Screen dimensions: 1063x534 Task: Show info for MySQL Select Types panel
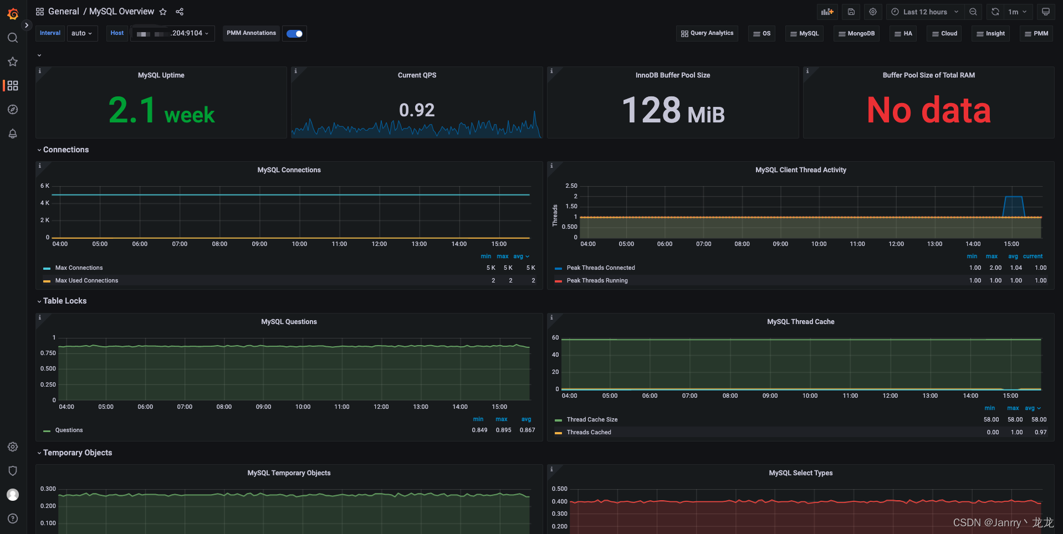tap(551, 469)
